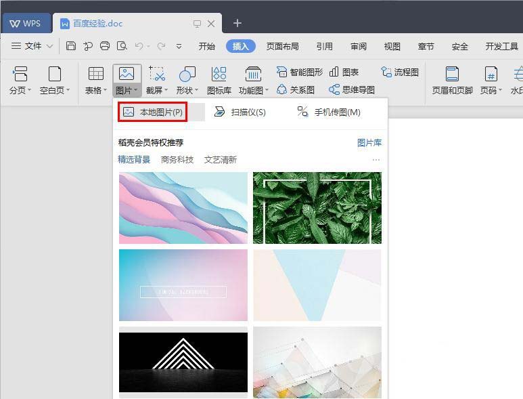Open the 图片库 link
This screenshot has height=399, width=523.
(x=369, y=143)
